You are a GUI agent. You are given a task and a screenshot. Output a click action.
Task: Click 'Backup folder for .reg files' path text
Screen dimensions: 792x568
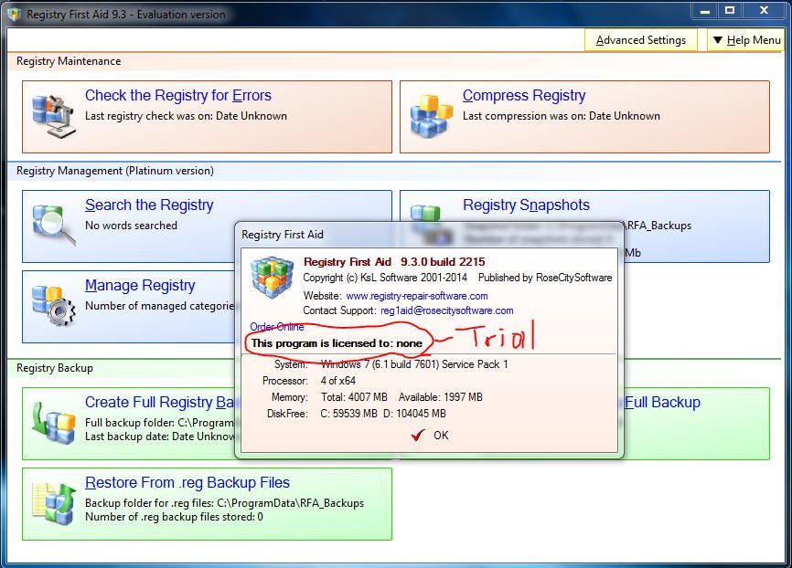pos(224,503)
